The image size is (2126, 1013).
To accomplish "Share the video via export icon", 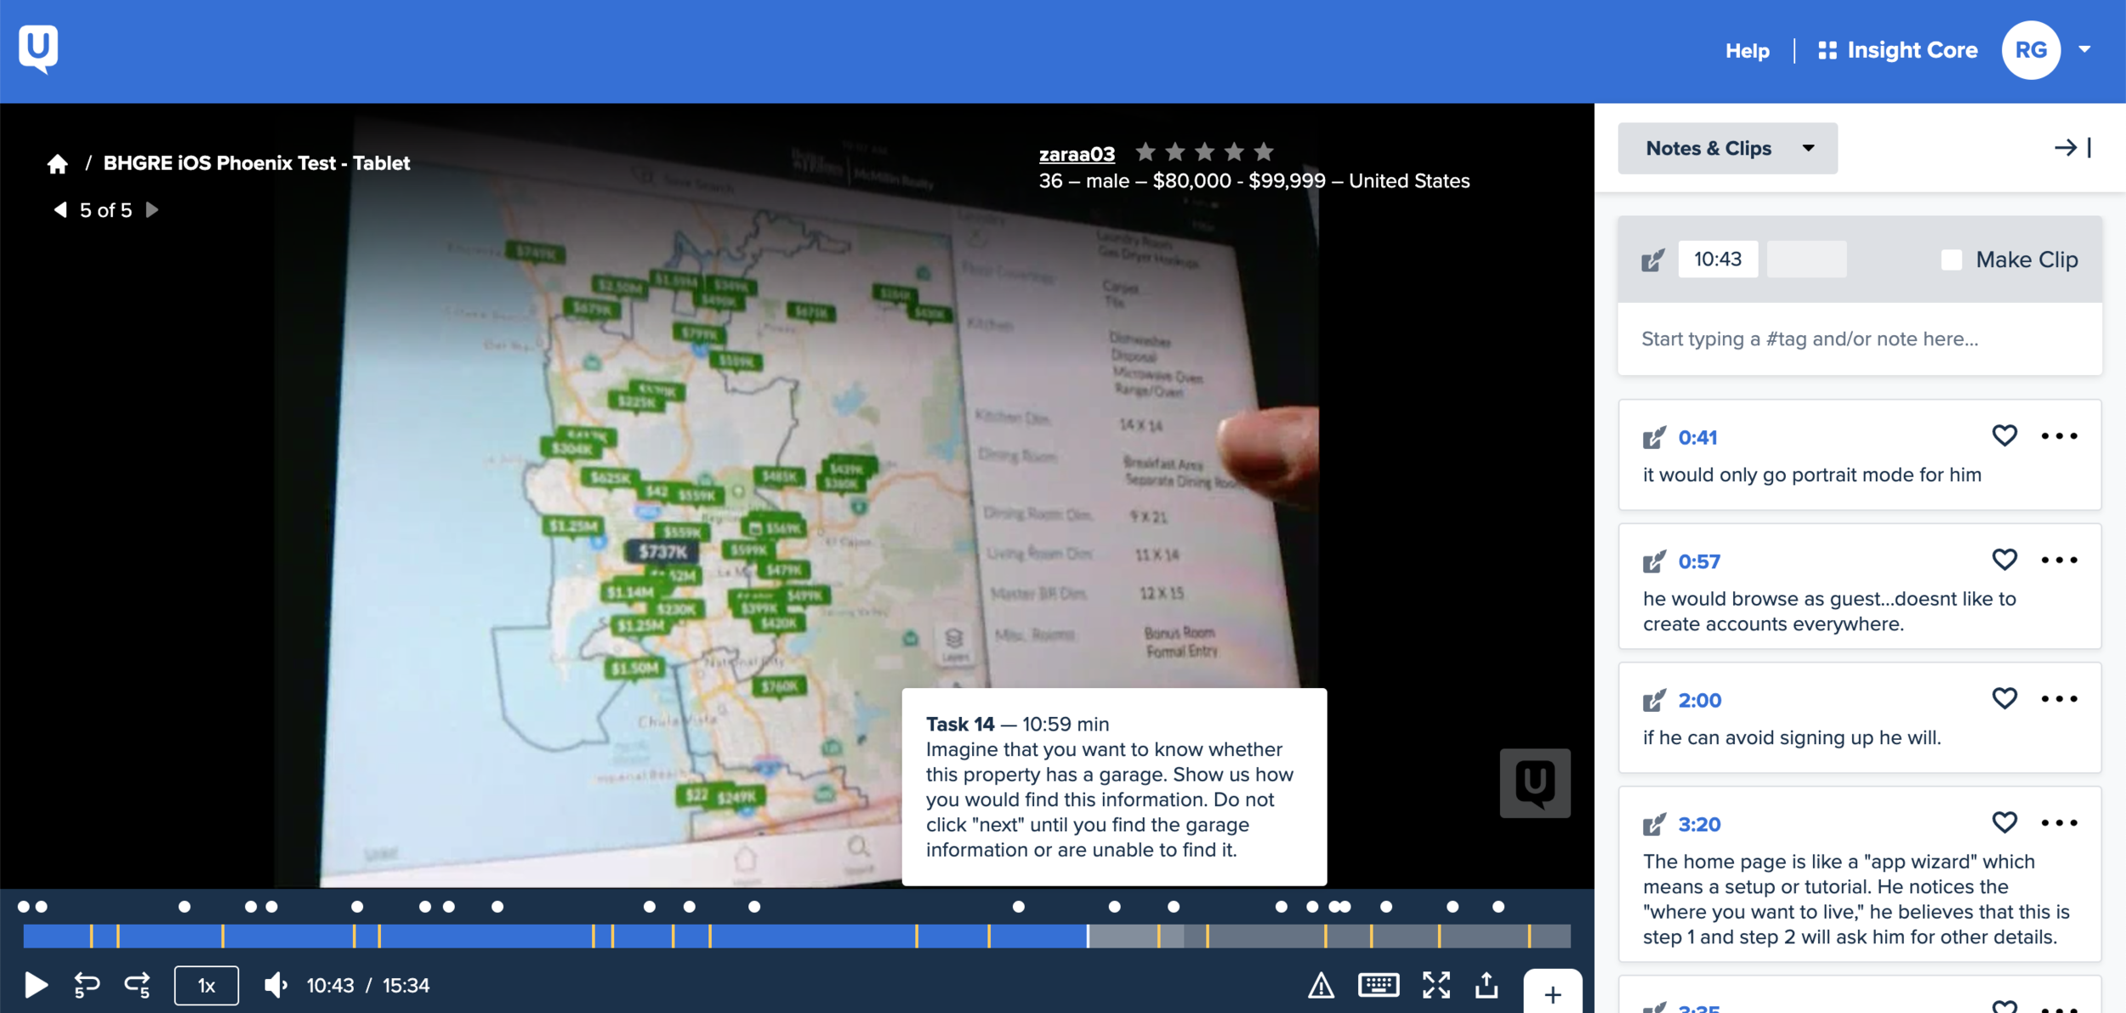I will [x=1486, y=985].
